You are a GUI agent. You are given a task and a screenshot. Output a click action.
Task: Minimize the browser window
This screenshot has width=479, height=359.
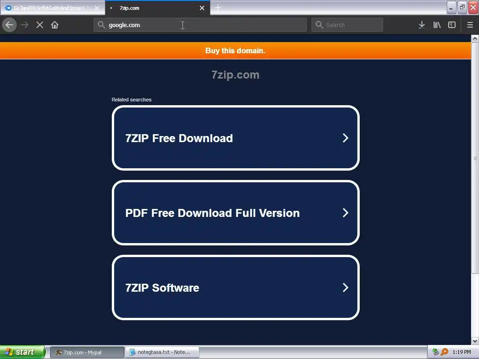pyautogui.click(x=451, y=7)
